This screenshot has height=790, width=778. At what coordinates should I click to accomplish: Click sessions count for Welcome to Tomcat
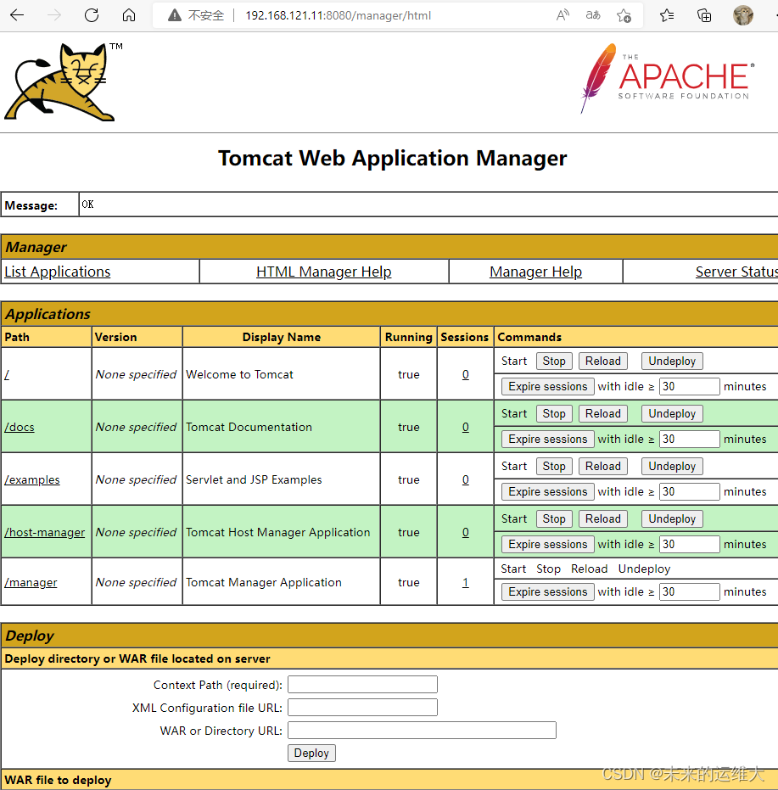tap(466, 374)
